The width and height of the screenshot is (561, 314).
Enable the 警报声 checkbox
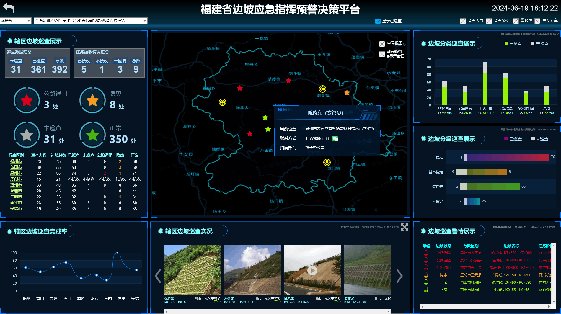pos(516,21)
